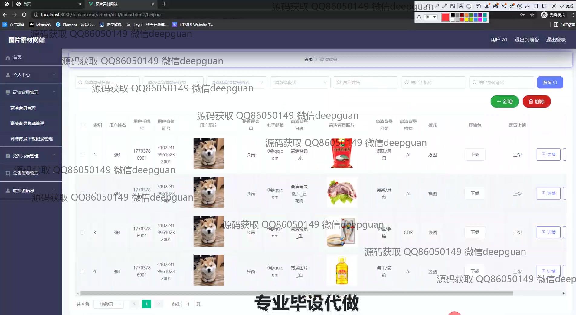The image size is (576, 315).
Task: Click the screen record icon
Action: 520,6
